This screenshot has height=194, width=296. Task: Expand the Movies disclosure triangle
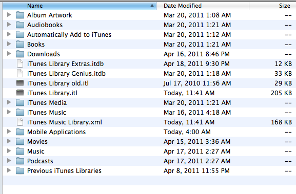tap(9, 141)
